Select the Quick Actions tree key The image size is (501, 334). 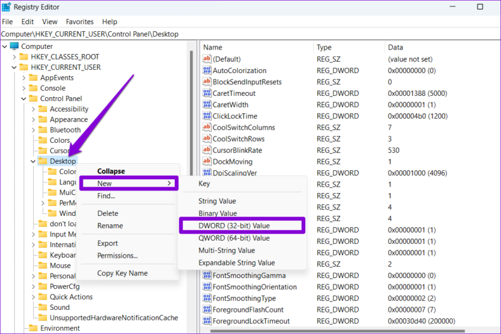click(x=71, y=297)
